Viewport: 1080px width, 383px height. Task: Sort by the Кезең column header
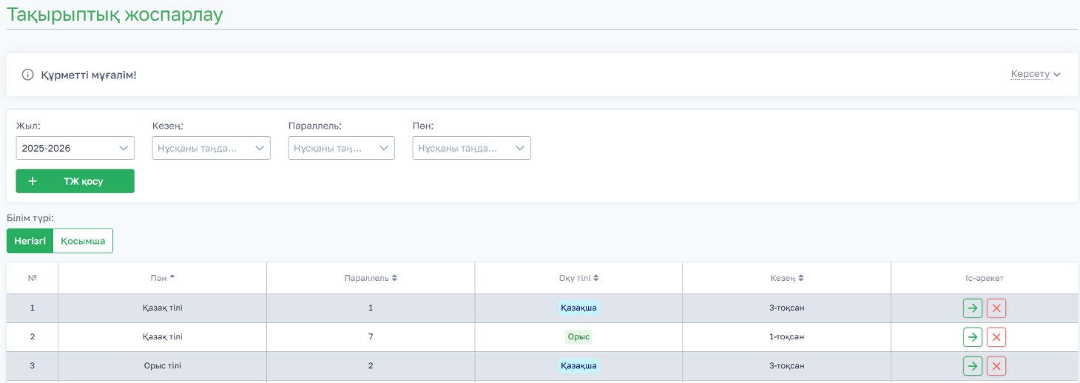click(x=786, y=278)
